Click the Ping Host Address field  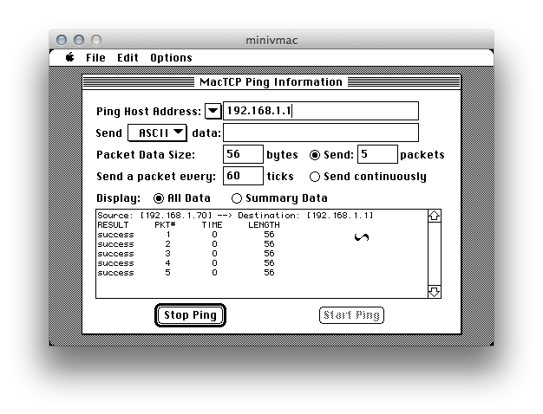pyautogui.click(x=321, y=111)
